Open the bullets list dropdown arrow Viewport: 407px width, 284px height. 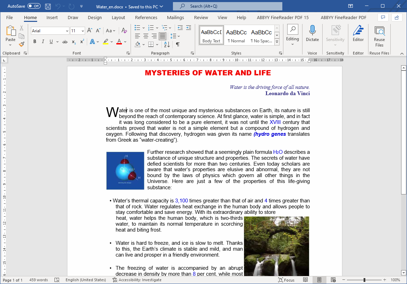pyautogui.click(x=143, y=28)
